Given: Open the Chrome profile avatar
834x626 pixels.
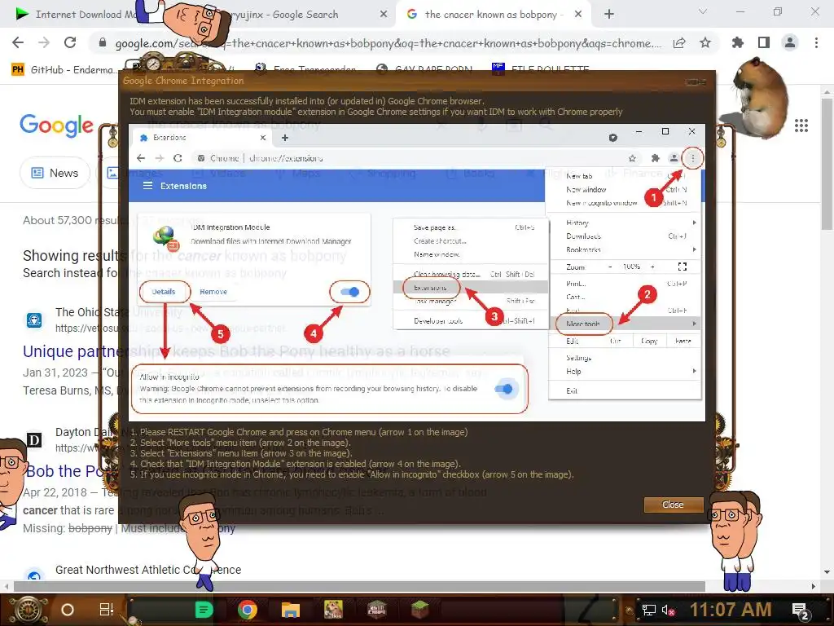Looking at the screenshot, I should [790, 42].
